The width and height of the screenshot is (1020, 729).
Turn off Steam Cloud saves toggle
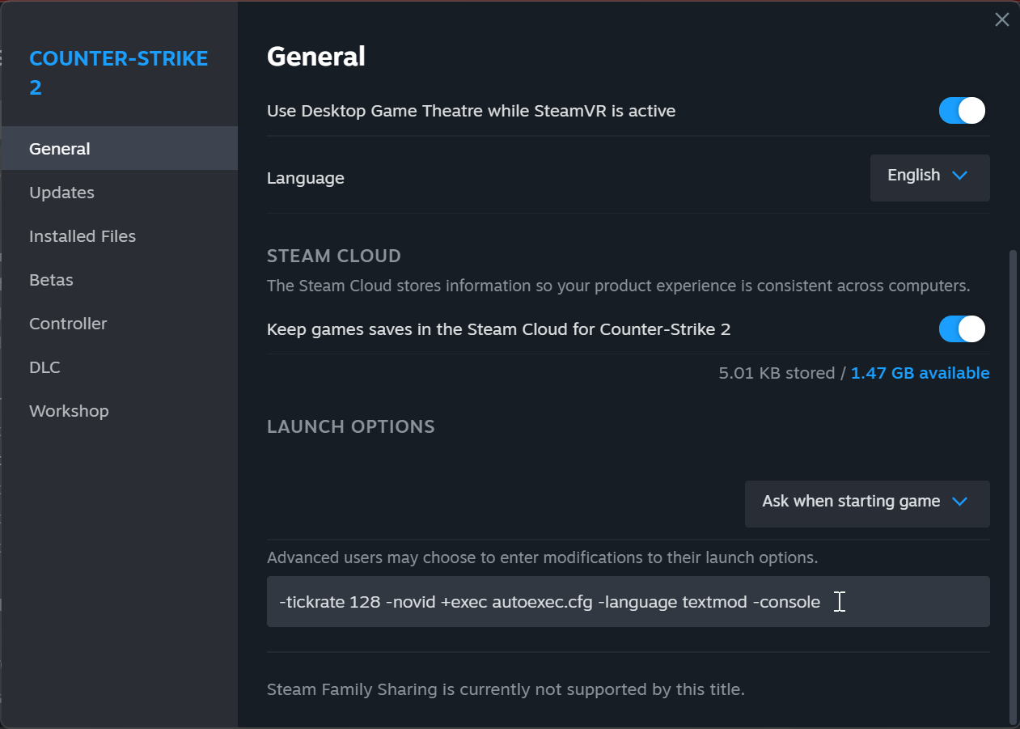click(x=962, y=329)
